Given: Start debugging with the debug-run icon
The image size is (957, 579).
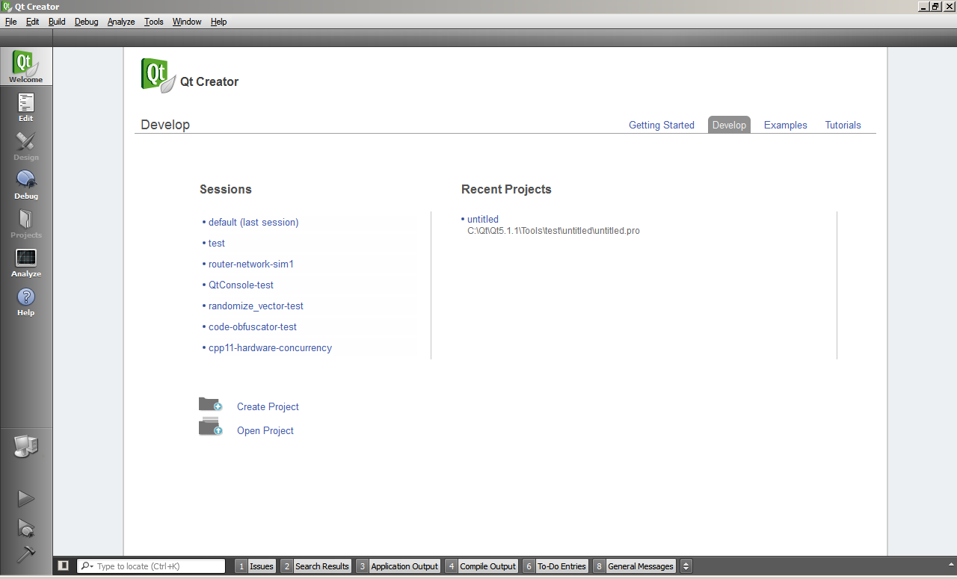Looking at the screenshot, I should click(x=26, y=527).
